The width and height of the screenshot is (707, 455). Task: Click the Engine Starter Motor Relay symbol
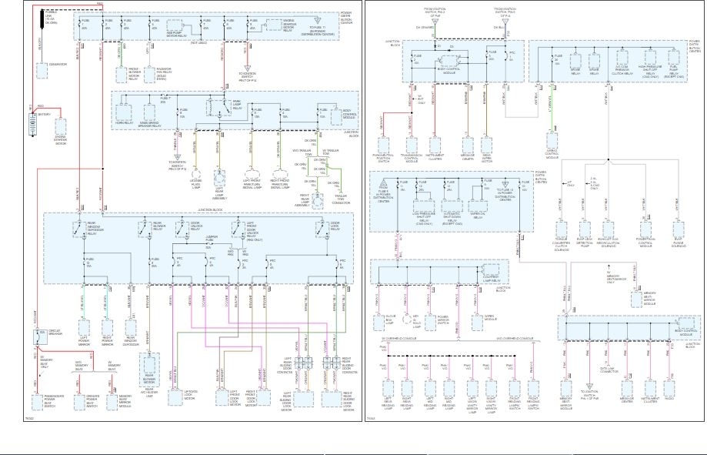click(x=274, y=25)
